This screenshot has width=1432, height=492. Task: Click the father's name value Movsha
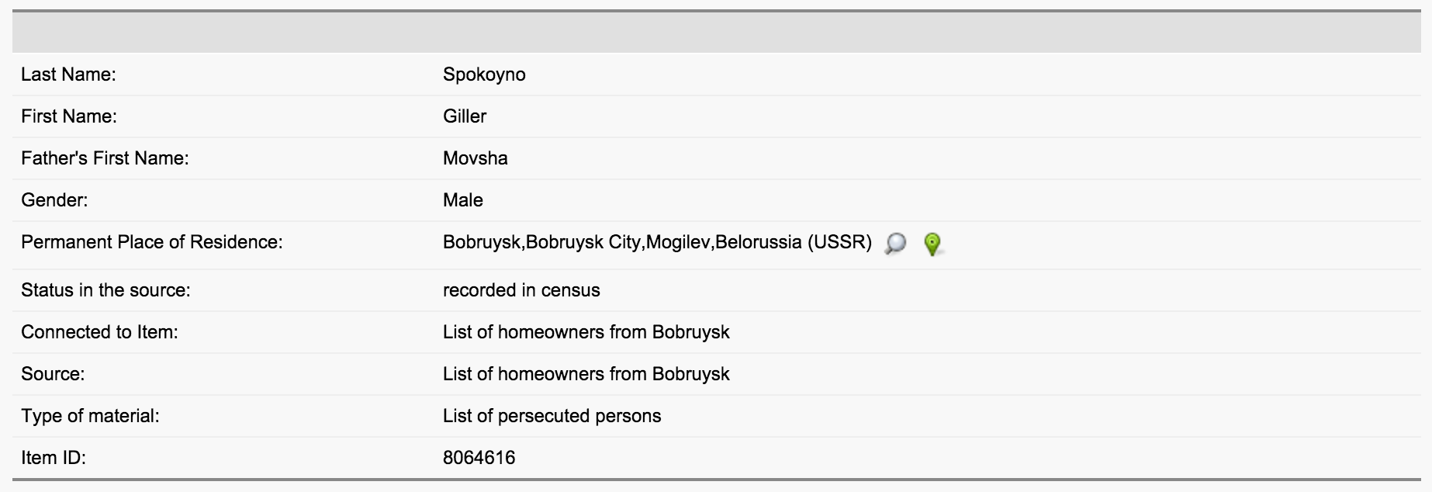point(475,158)
